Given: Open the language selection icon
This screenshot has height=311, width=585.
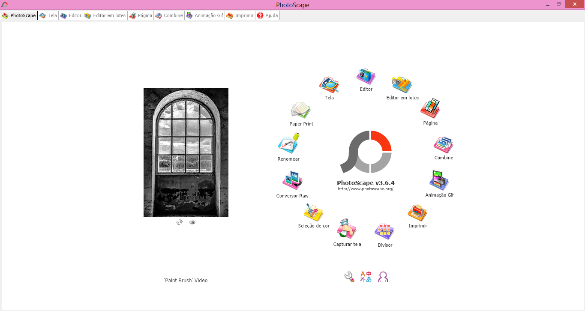Looking at the screenshot, I should (x=366, y=277).
